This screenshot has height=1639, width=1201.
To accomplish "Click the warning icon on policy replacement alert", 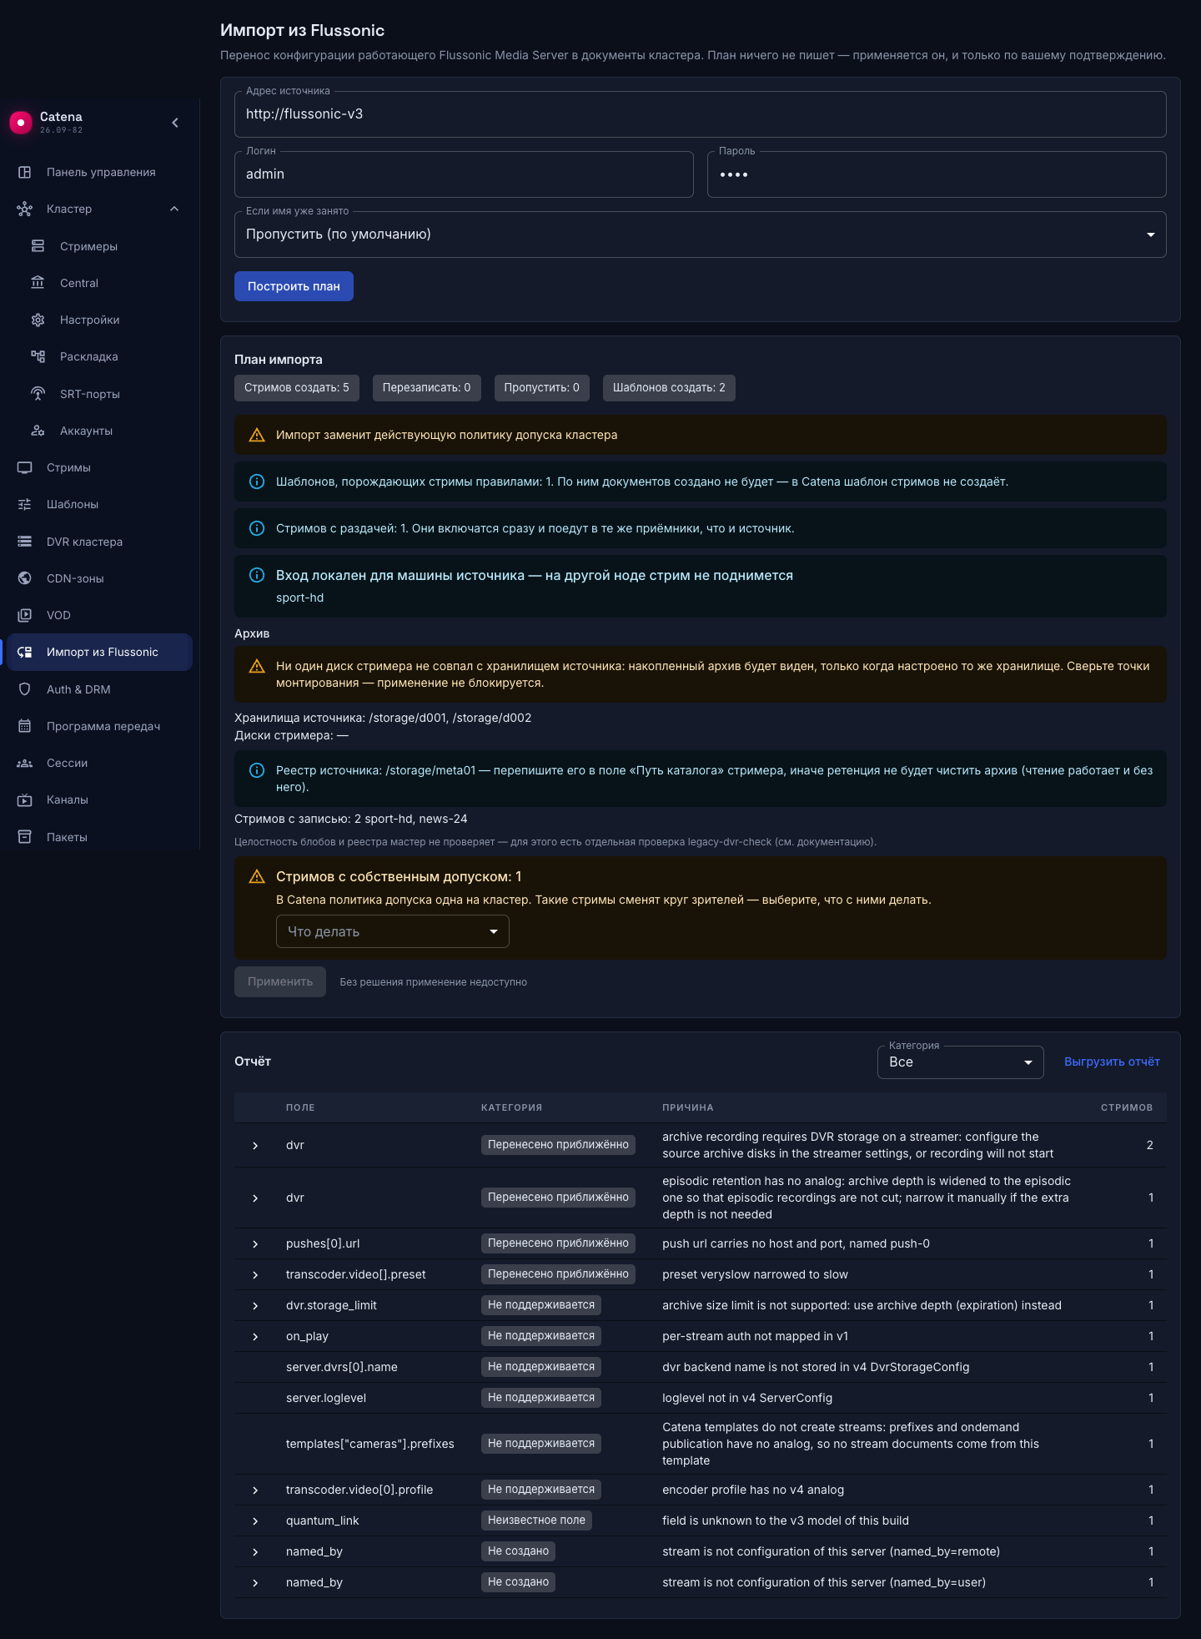I will tap(257, 435).
